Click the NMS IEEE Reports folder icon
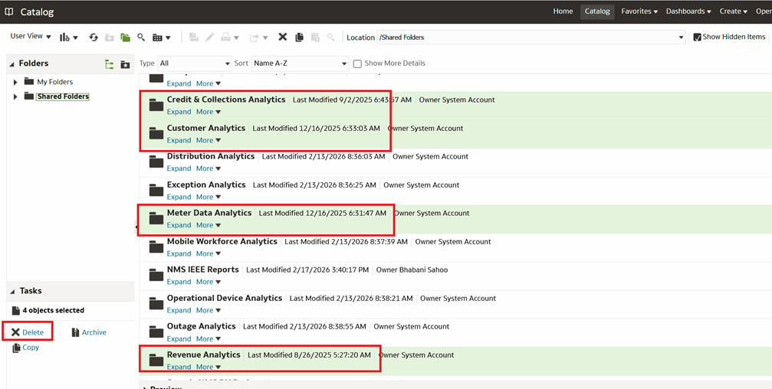Screen dimensions: 772x389 [156, 276]
